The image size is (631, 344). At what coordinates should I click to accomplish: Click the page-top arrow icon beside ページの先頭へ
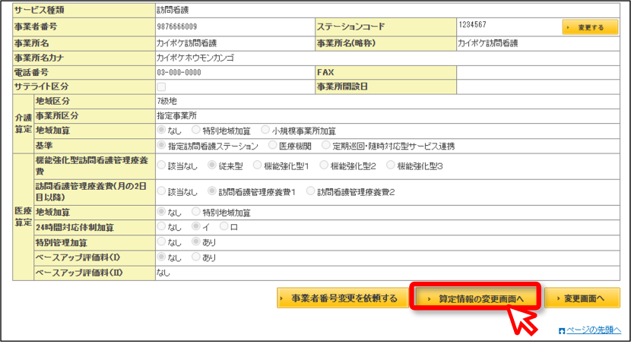(x=562, y=331)
